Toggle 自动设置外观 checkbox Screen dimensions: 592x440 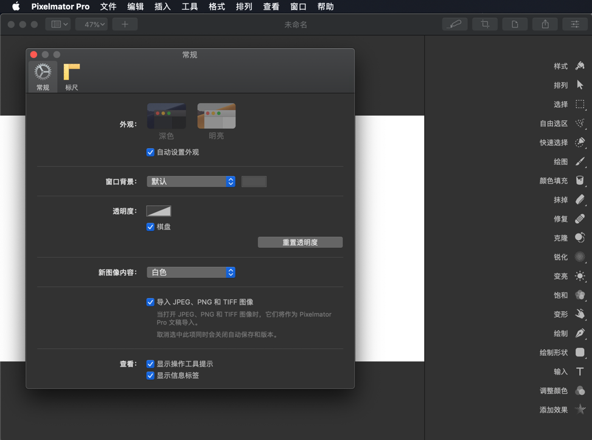point(150,152)
